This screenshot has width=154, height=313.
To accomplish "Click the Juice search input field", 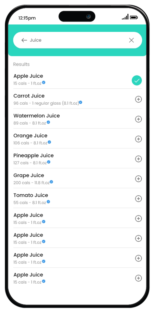I will (77, 40).
